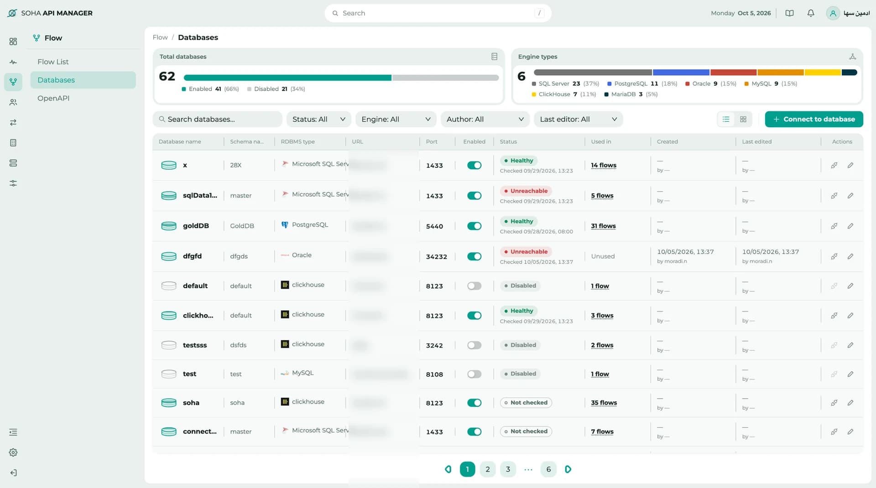This screenshot has width=876, height=488.
Task: Toggle sqlData1 database enabled switch
Action: (474, 196)
